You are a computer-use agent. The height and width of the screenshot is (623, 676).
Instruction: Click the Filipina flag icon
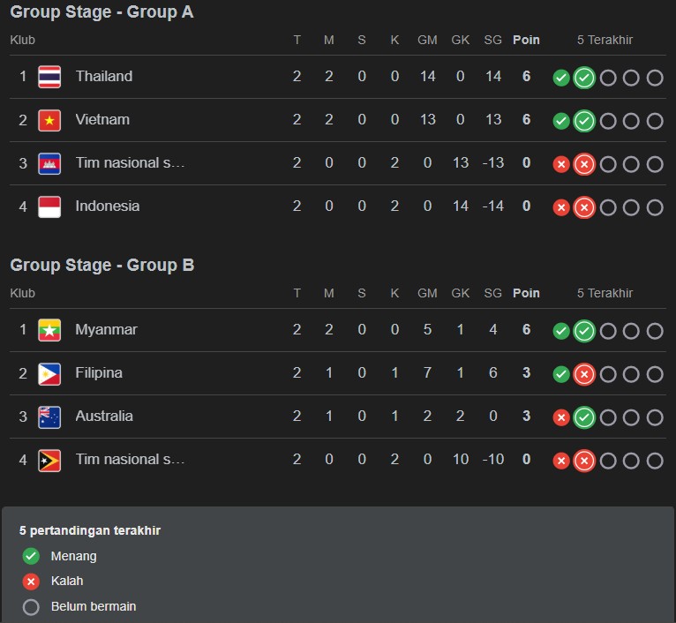pyautogui.click(x=49, y=373)
